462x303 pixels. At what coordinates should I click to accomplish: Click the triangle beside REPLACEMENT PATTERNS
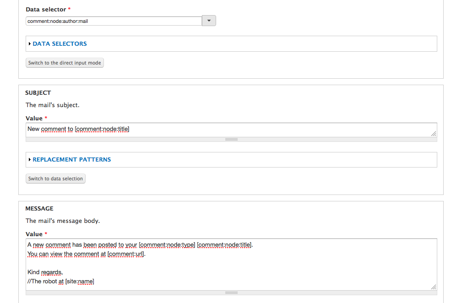tap(30, 160)
